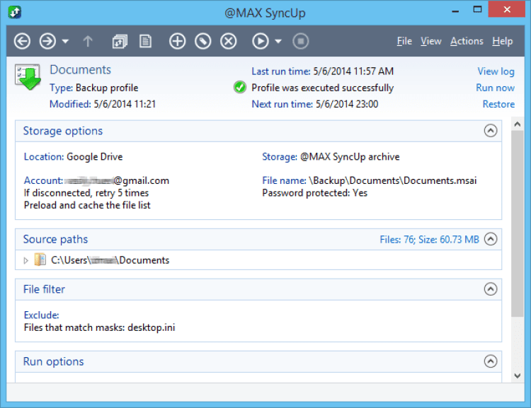Collapse the Run options section
Viewport: 531px width, 408px height.
click(x=491, y=361)
